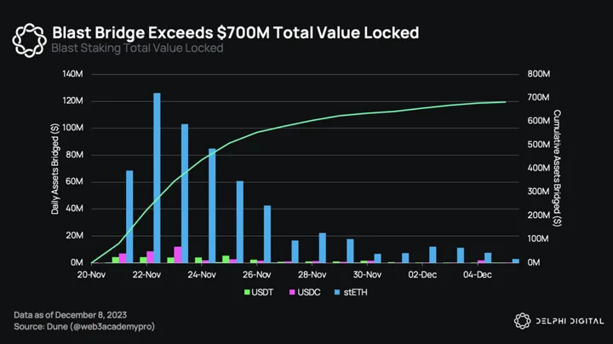
Task: Toggle the USDC series legend label
Action: pyautogui.click(x=309, y=292)
